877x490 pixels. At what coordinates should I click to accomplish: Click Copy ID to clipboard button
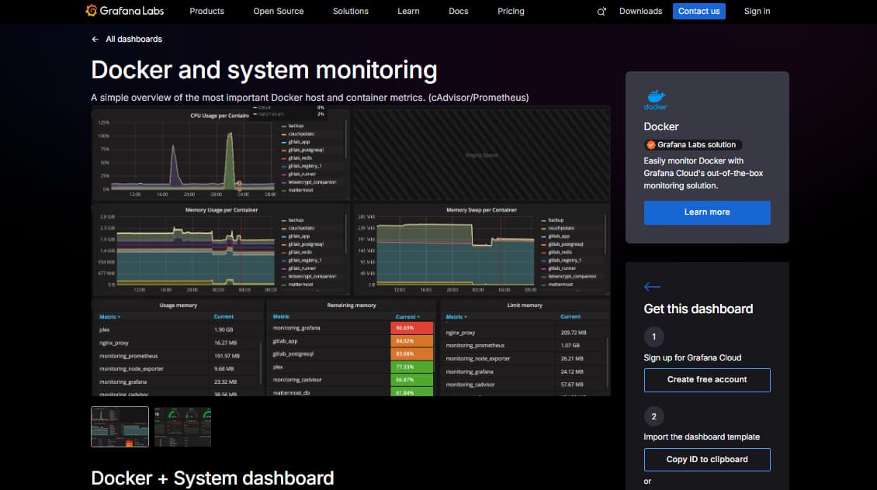(707, 459)
